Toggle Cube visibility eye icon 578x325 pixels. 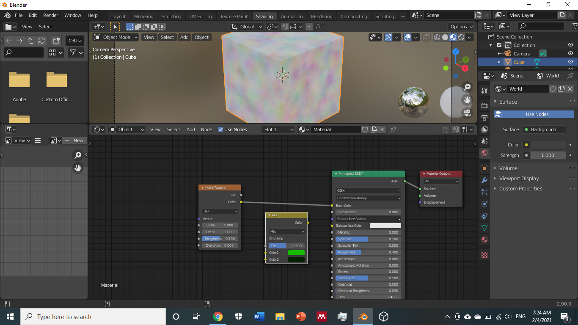tap(570, 62)
